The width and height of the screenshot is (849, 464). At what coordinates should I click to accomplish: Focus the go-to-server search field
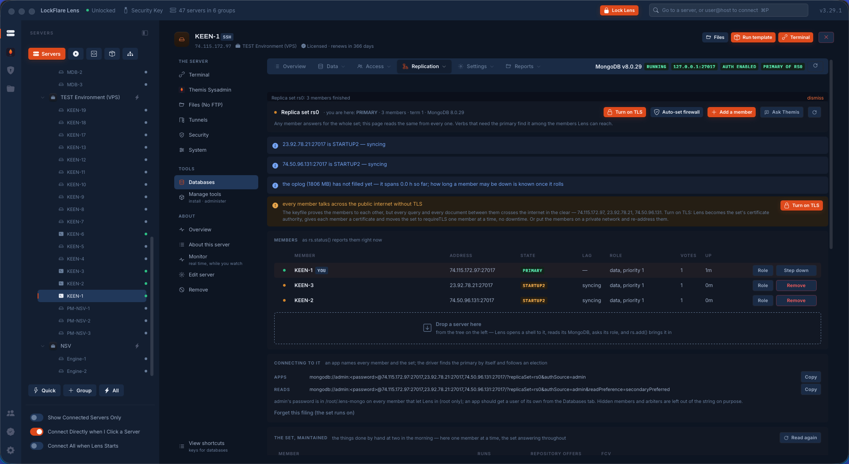(x=728, y=10)
